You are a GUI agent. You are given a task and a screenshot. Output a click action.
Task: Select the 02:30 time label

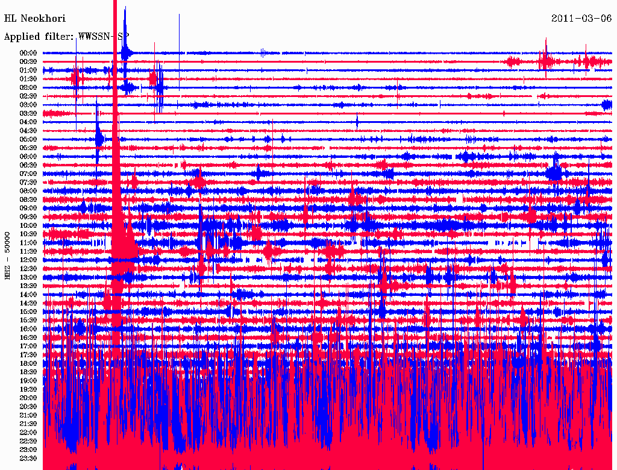click(x=28, y=96)
